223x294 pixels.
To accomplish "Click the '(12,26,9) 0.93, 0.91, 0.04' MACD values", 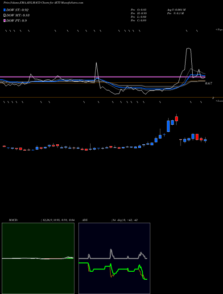I will coord(58,220).
